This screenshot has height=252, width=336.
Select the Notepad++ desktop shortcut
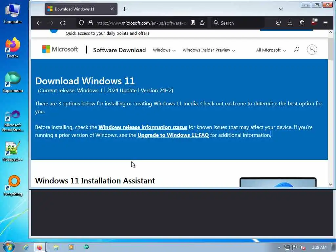click(x=13, y=151)
